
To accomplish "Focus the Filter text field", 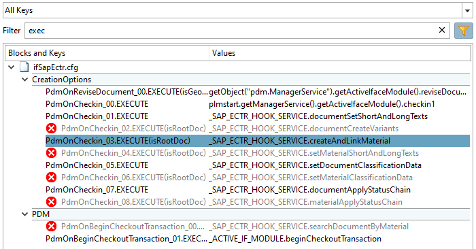I will click(231, 31).
